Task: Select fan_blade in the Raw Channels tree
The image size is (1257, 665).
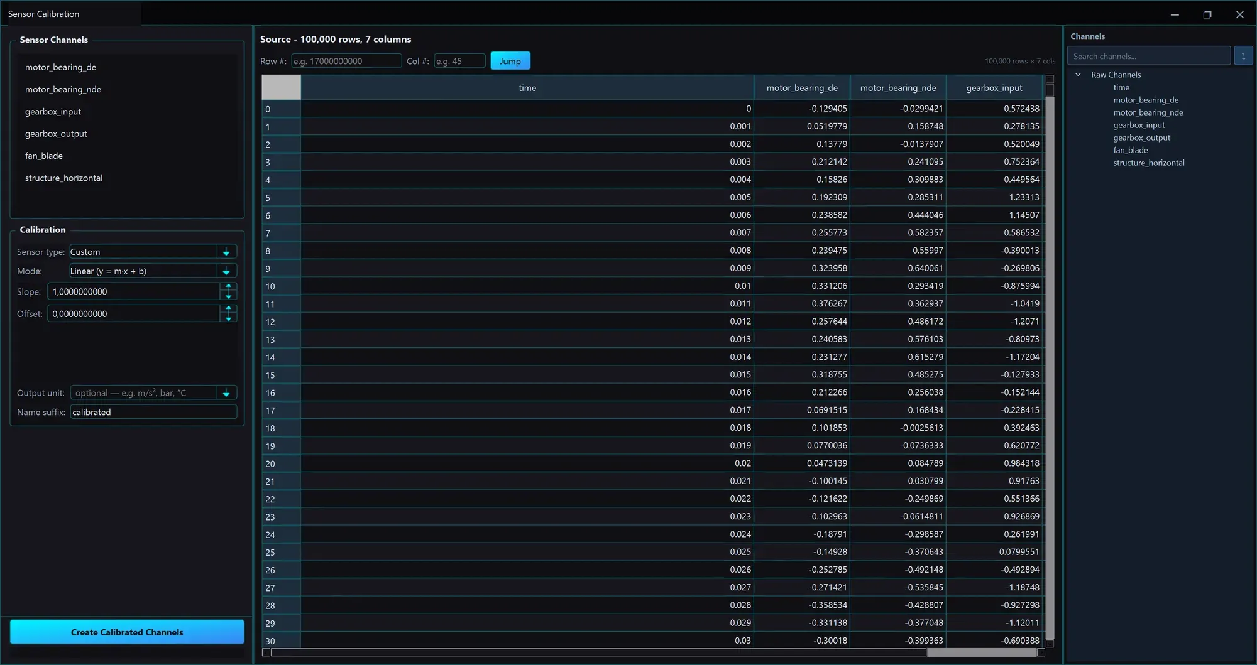Action: click(x=1130, y=150)
